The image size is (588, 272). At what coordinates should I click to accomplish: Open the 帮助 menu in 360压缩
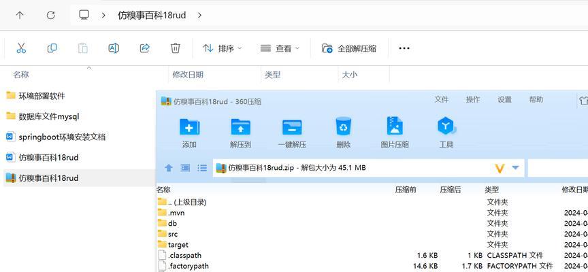(536, 99)
